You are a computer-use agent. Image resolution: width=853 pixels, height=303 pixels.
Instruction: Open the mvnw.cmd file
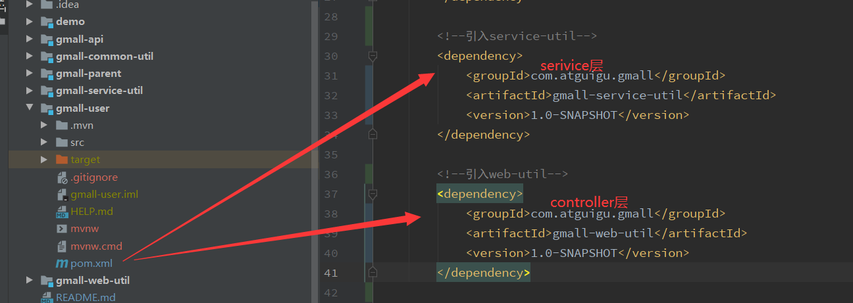[x=96, y=246]
